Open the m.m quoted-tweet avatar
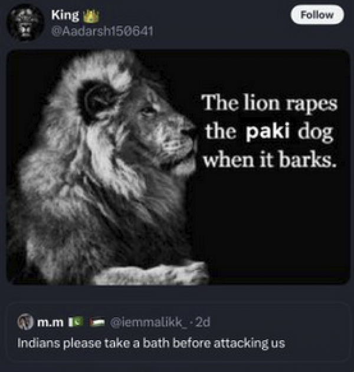 [25, 322]
